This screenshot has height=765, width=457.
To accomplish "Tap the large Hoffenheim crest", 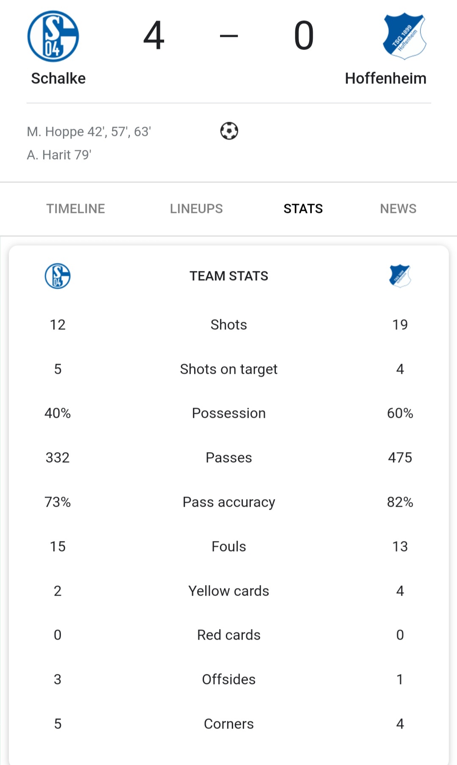I will coord(404,36).
